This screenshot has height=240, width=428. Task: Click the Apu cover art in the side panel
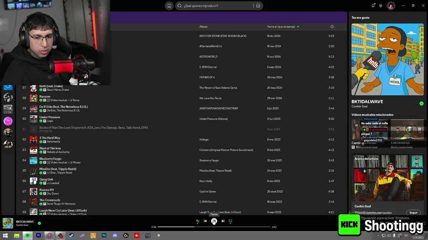coord(388,59)
